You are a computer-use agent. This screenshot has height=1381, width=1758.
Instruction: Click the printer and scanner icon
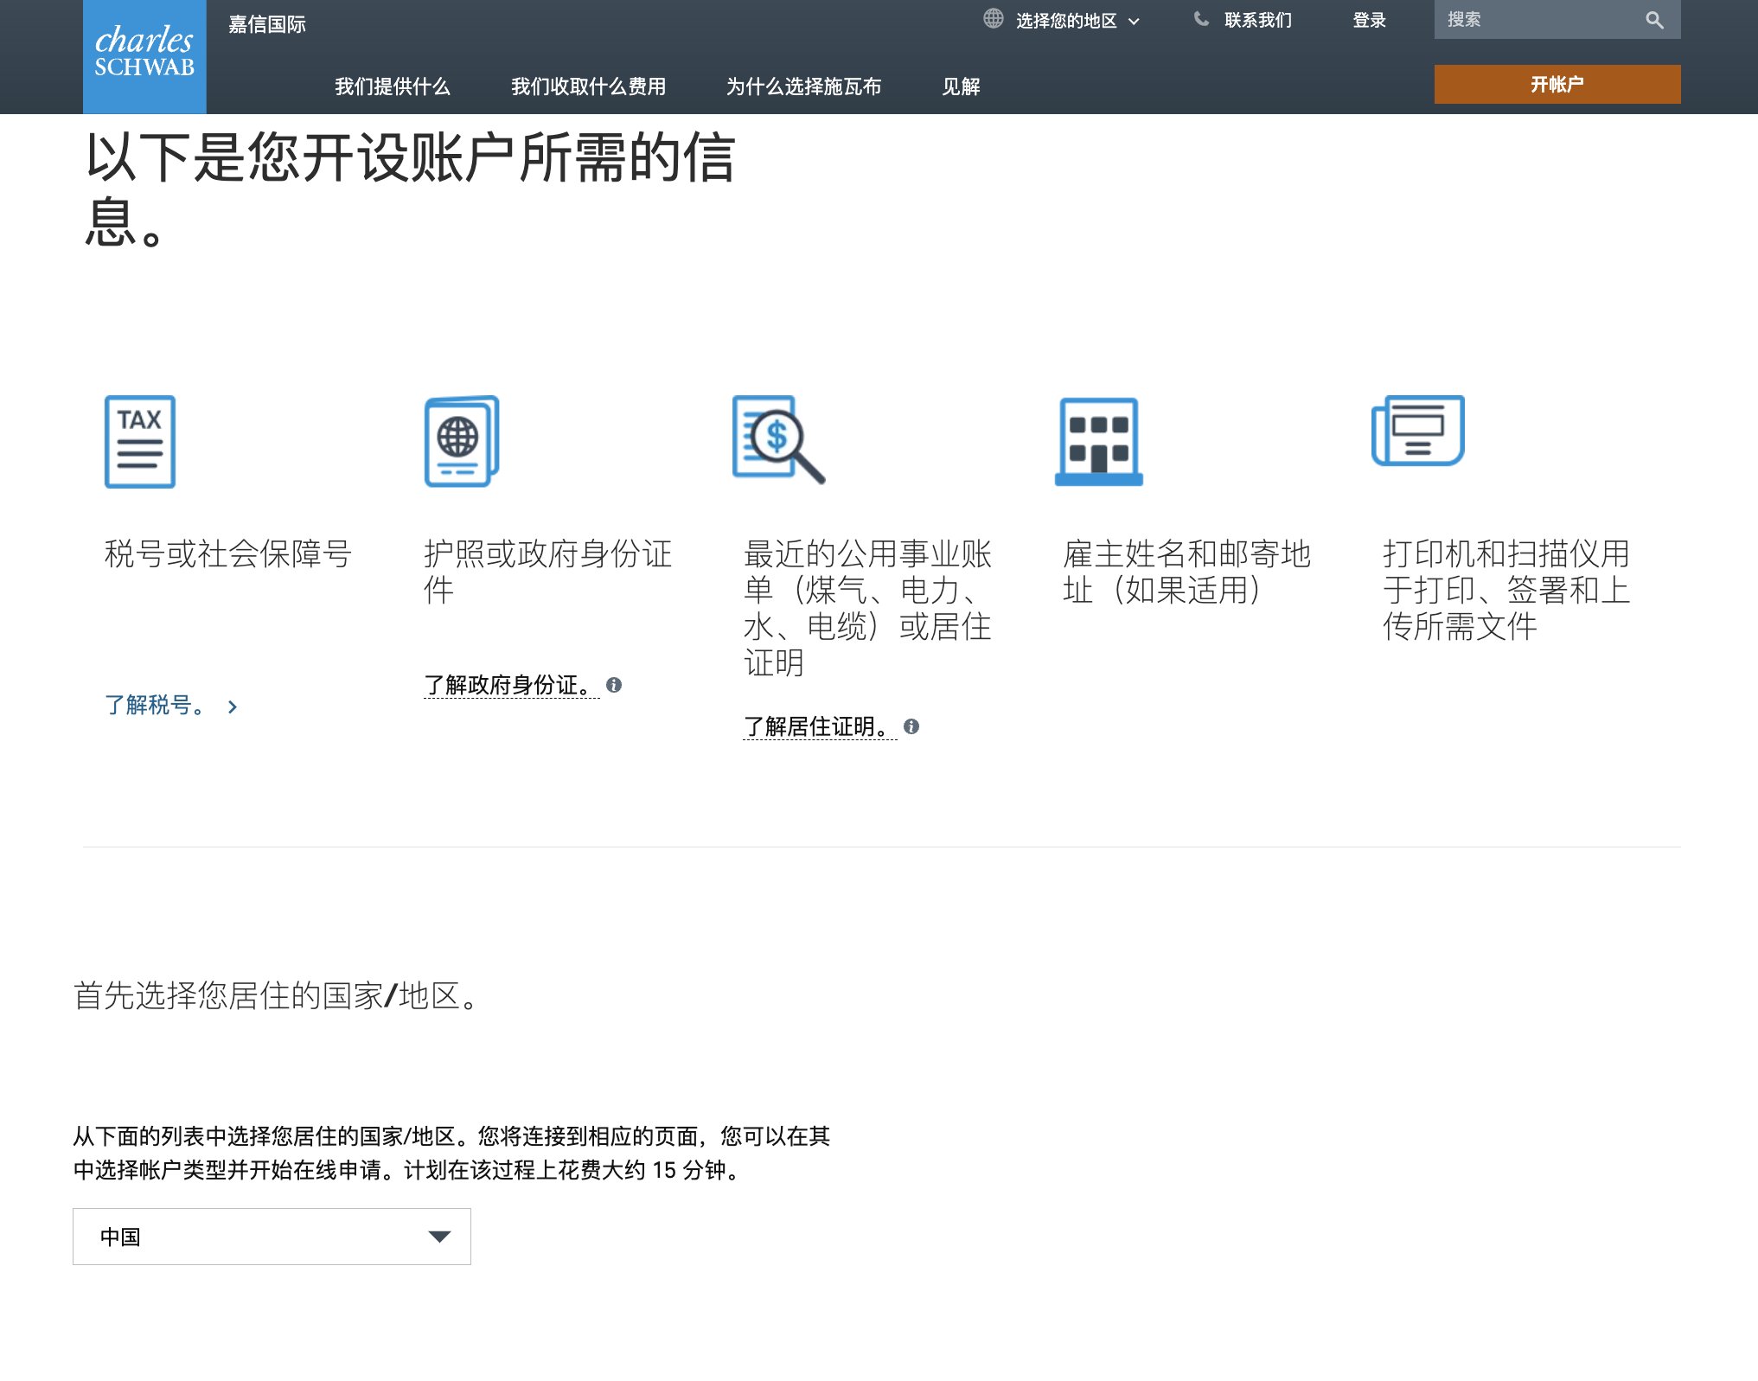(x=1418, y=431)
